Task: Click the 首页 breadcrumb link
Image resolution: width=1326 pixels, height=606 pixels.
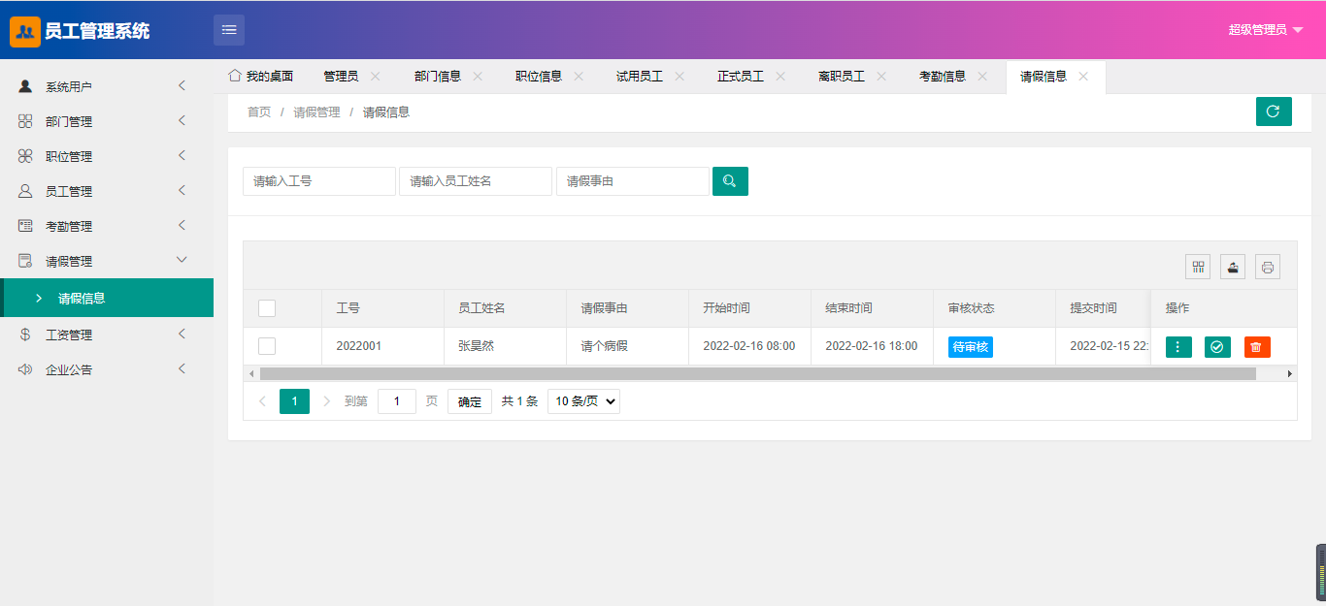Action: pos(259,112)
